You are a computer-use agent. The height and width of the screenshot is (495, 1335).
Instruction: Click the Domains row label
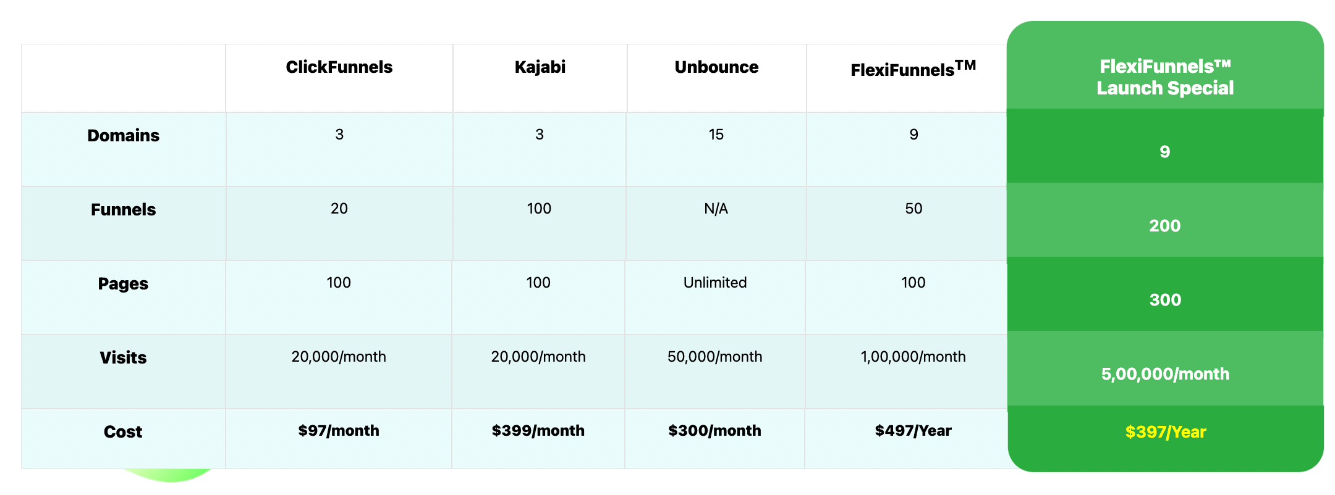pyautogui.click(x=123, y=136)
